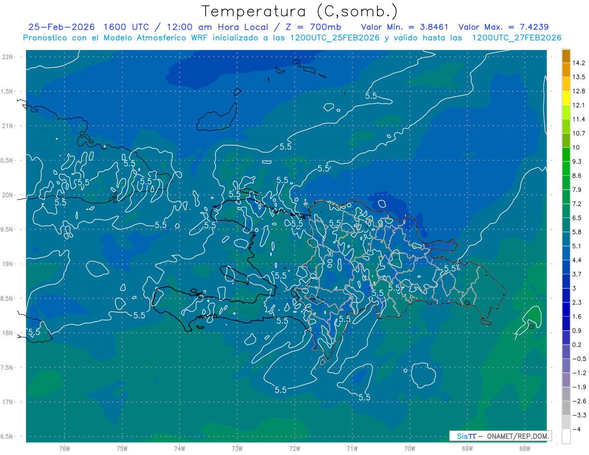
Task: Click the "73W" longitude label
Action: pyautogui.click(x=237, y=449)
